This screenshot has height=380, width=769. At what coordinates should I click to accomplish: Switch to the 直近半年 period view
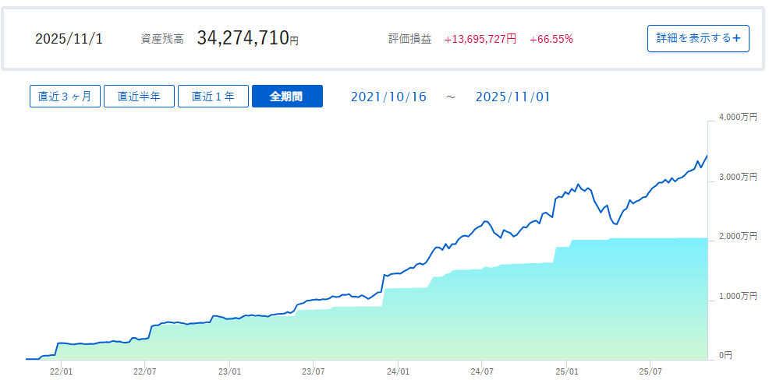click(139, 97)
